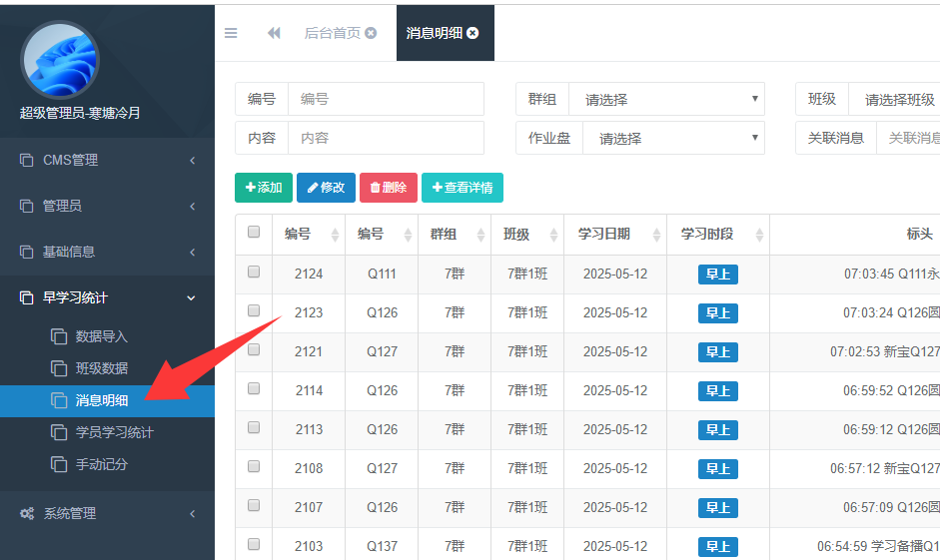Check the checkbox for row 2124
The width and height of the screenshot is (940, 560).
[x=254, y=273]
